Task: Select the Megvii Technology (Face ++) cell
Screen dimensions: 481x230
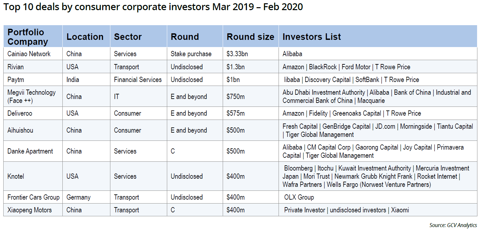Action: [x=32, y=97]
